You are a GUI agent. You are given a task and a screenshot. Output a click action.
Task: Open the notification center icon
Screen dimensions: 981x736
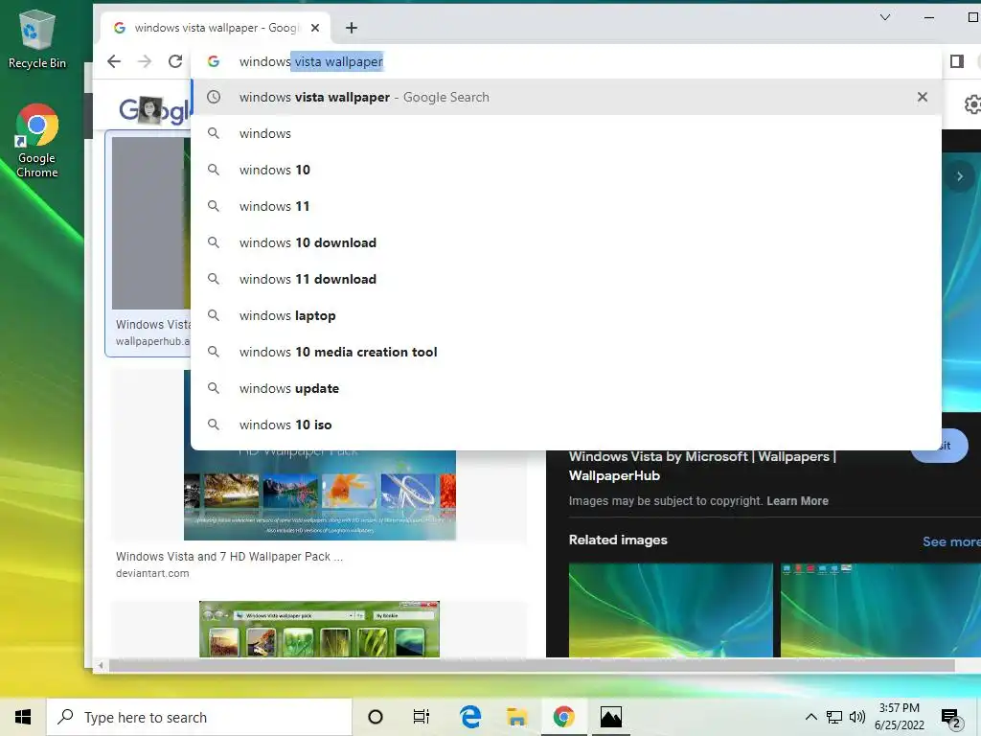(x=951, y=717)
